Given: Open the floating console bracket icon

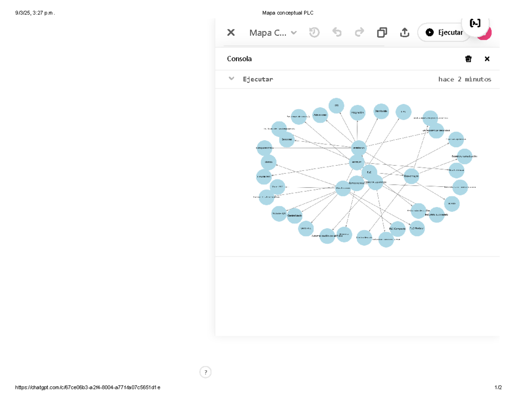Looking at the screenshot, I should (475, 23).
